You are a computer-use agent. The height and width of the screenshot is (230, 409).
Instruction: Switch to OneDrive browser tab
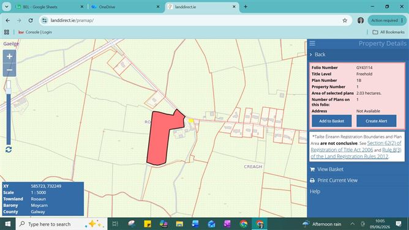click(125, 7)
